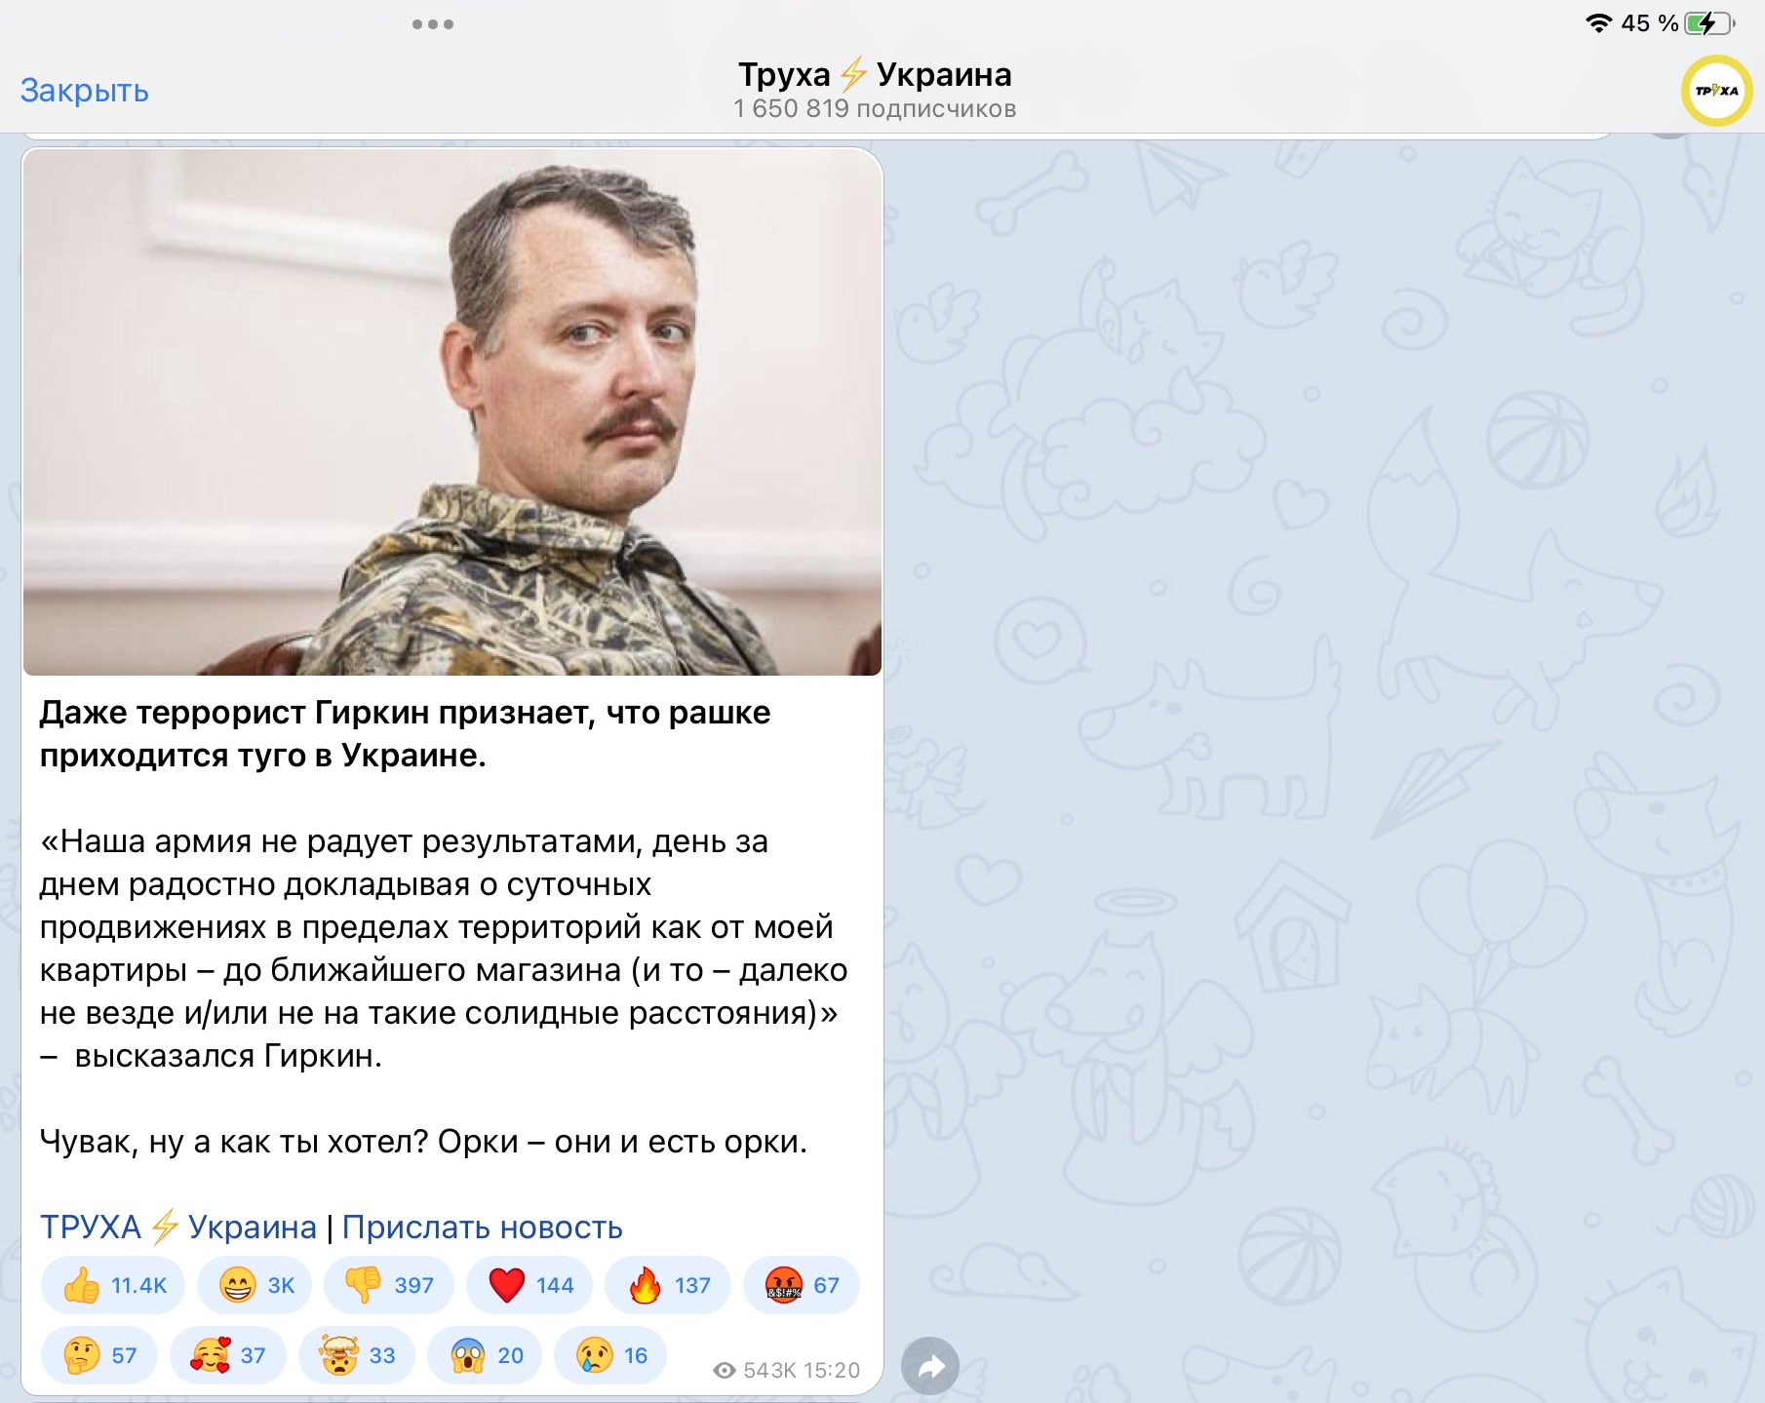Tap the thinking face reaction
This screenshot has width=1765, height=1403.
[98, 1355]
